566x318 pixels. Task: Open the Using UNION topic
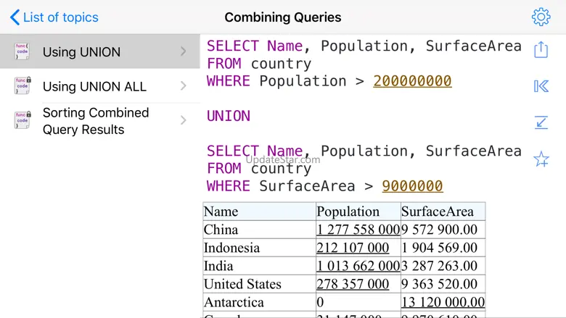point(100,51)
